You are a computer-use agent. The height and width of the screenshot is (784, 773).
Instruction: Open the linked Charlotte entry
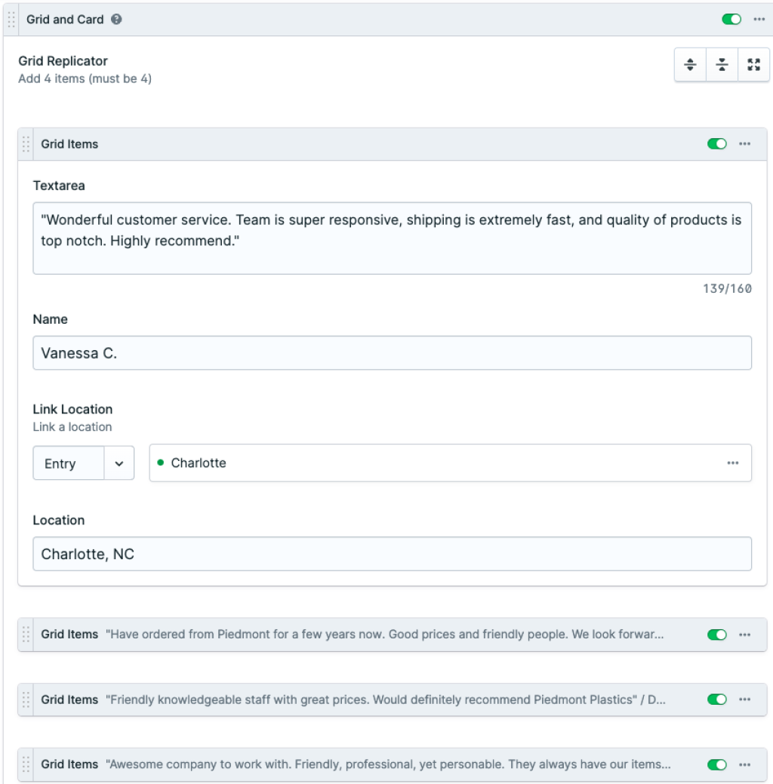(x=199, y=463)
